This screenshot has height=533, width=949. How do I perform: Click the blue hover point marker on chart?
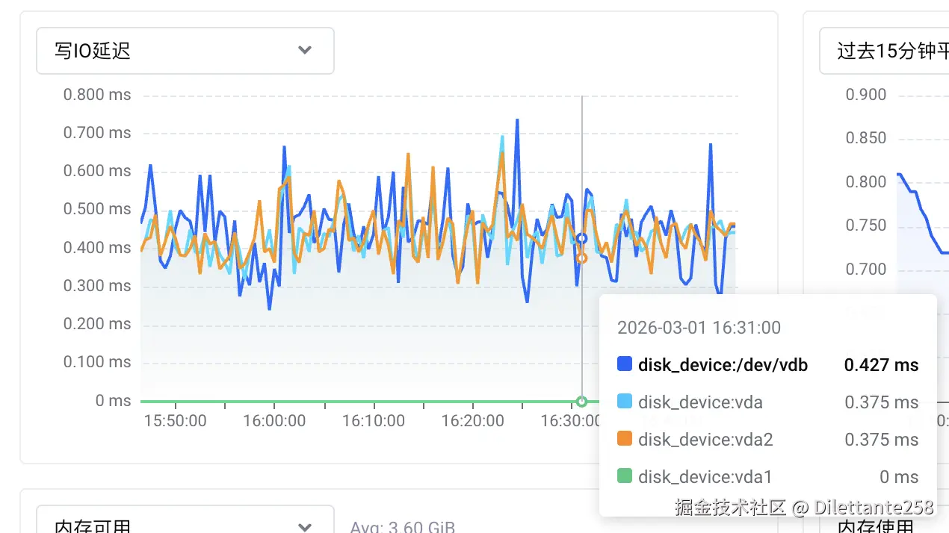[582, 239]
